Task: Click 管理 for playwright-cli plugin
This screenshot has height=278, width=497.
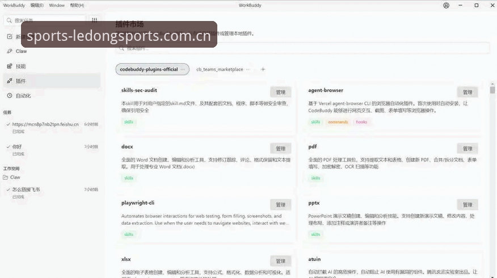Action: tap(280, 205)
